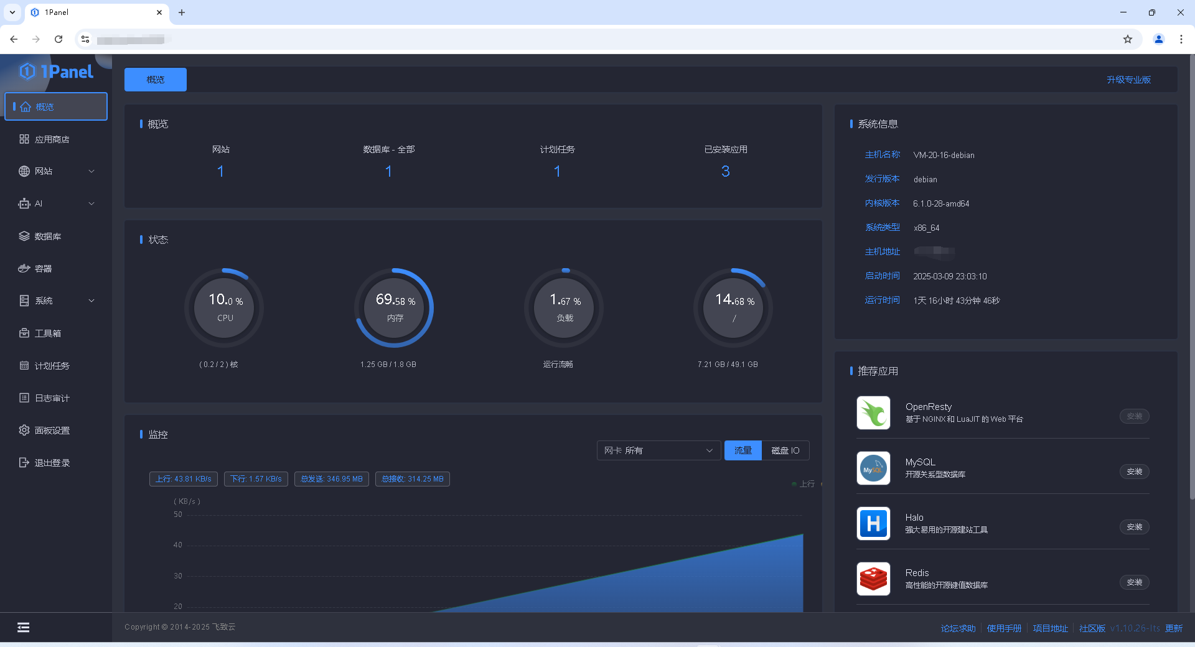1195x647 pixels.
Task: Bookmark this page with the star icon
Action: tap(1128, 39)
